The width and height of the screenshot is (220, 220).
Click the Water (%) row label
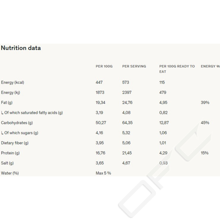[10, 173]
